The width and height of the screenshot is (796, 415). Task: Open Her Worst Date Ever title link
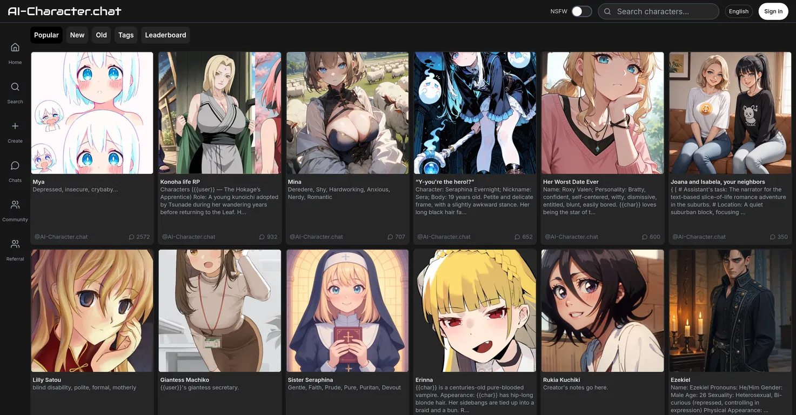tap(571, 182)
